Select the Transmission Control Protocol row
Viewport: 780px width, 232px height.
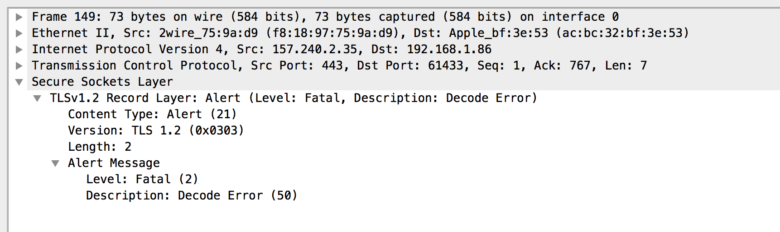click(x=339, y=66)
